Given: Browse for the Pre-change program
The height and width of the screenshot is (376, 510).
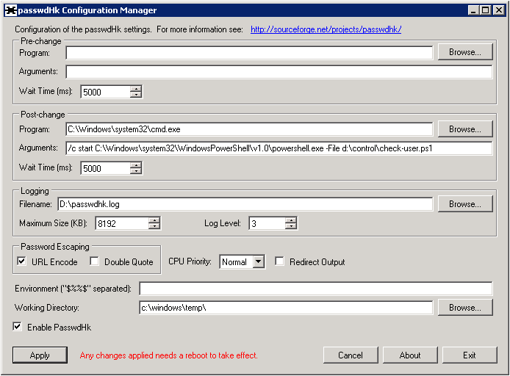Looking at the screenshot, I should tap(465, 52).
